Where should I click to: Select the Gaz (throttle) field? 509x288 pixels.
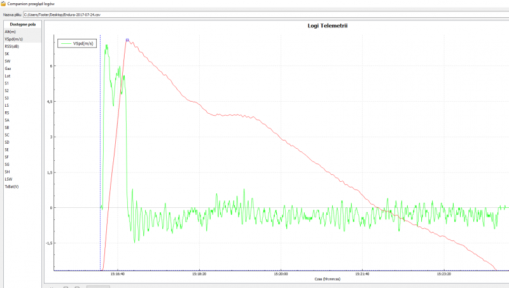point(8,68)
